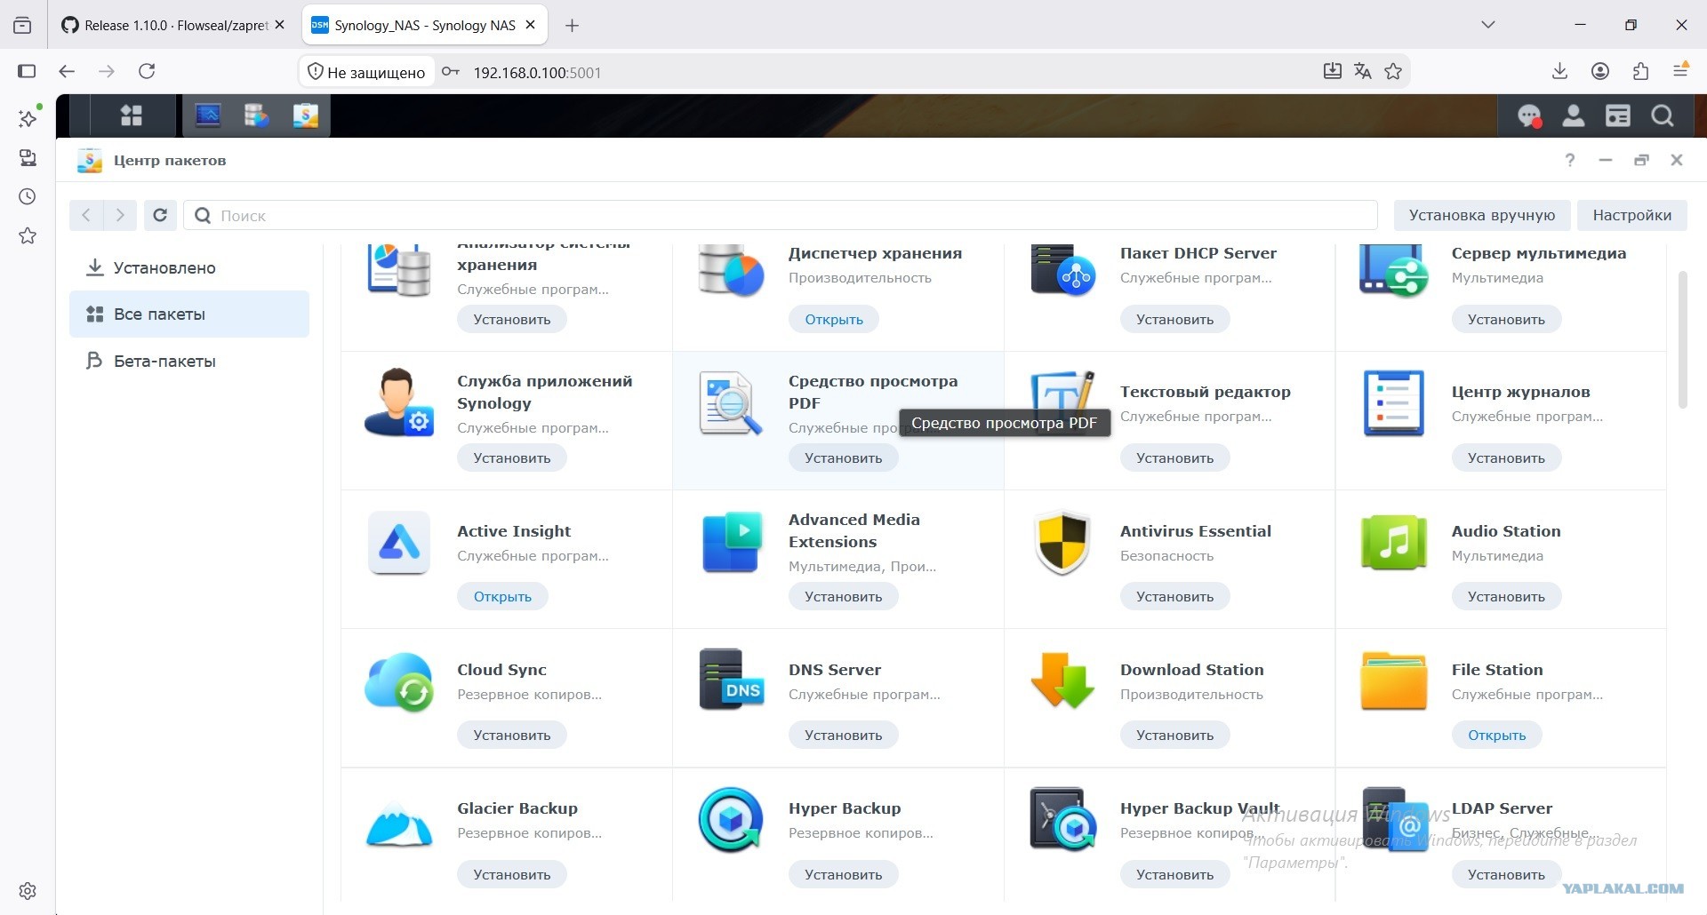Open the DSM notifications chat icon
This screenshot has height=915, width=1707.
[x=1529, y=115]
